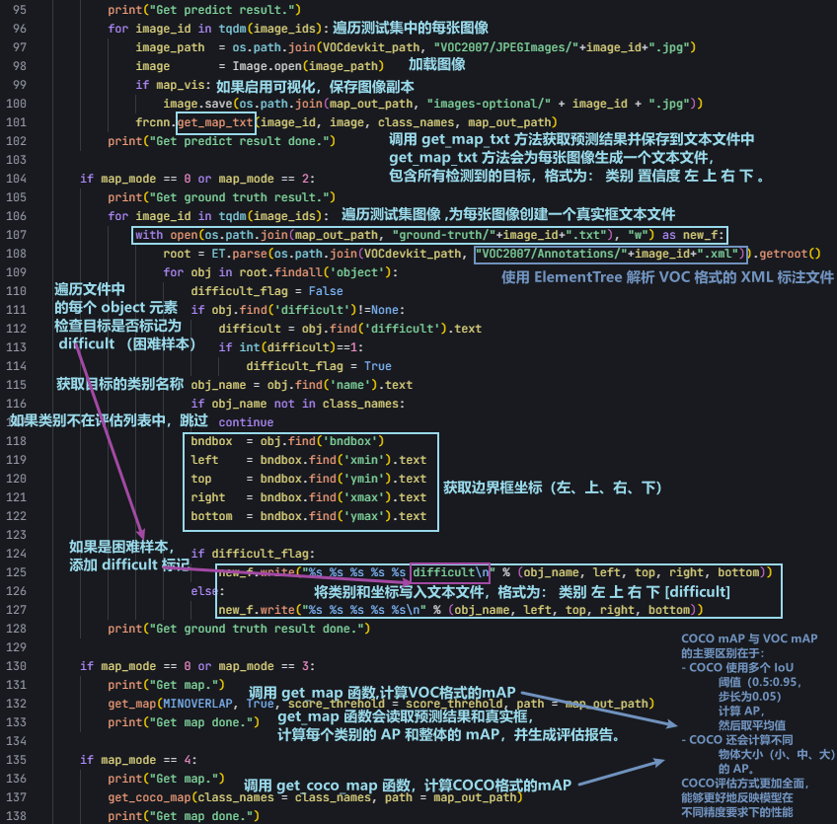Click MINOVERLAP argument in get_map call
The image size is (837, 824).
(x=197, y=704)
